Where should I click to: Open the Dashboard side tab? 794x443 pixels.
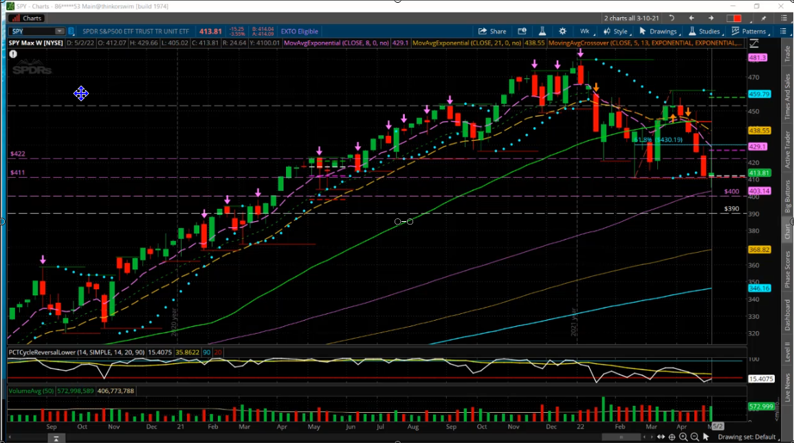(787, 315)
